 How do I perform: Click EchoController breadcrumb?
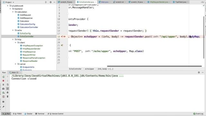(75, 69)
